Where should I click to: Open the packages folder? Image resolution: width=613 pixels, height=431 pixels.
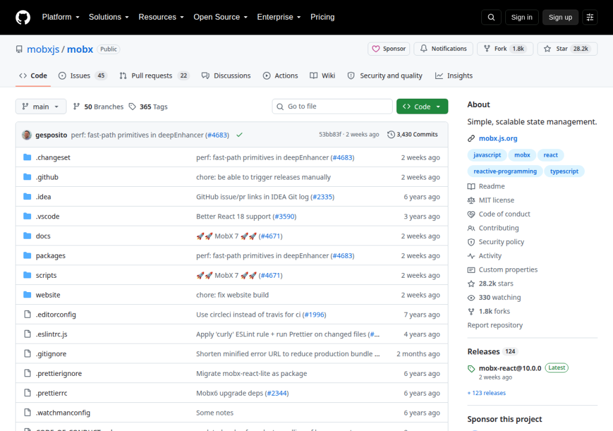coord(50,256)
